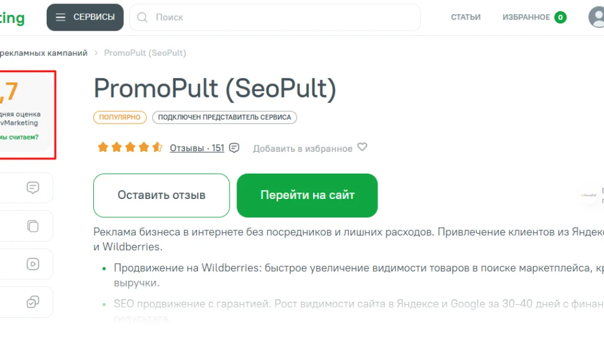Click the PromoPult (SeoPult) breadcrumb
The width and height of the screenshot is (604, 339).
point(145,53)
